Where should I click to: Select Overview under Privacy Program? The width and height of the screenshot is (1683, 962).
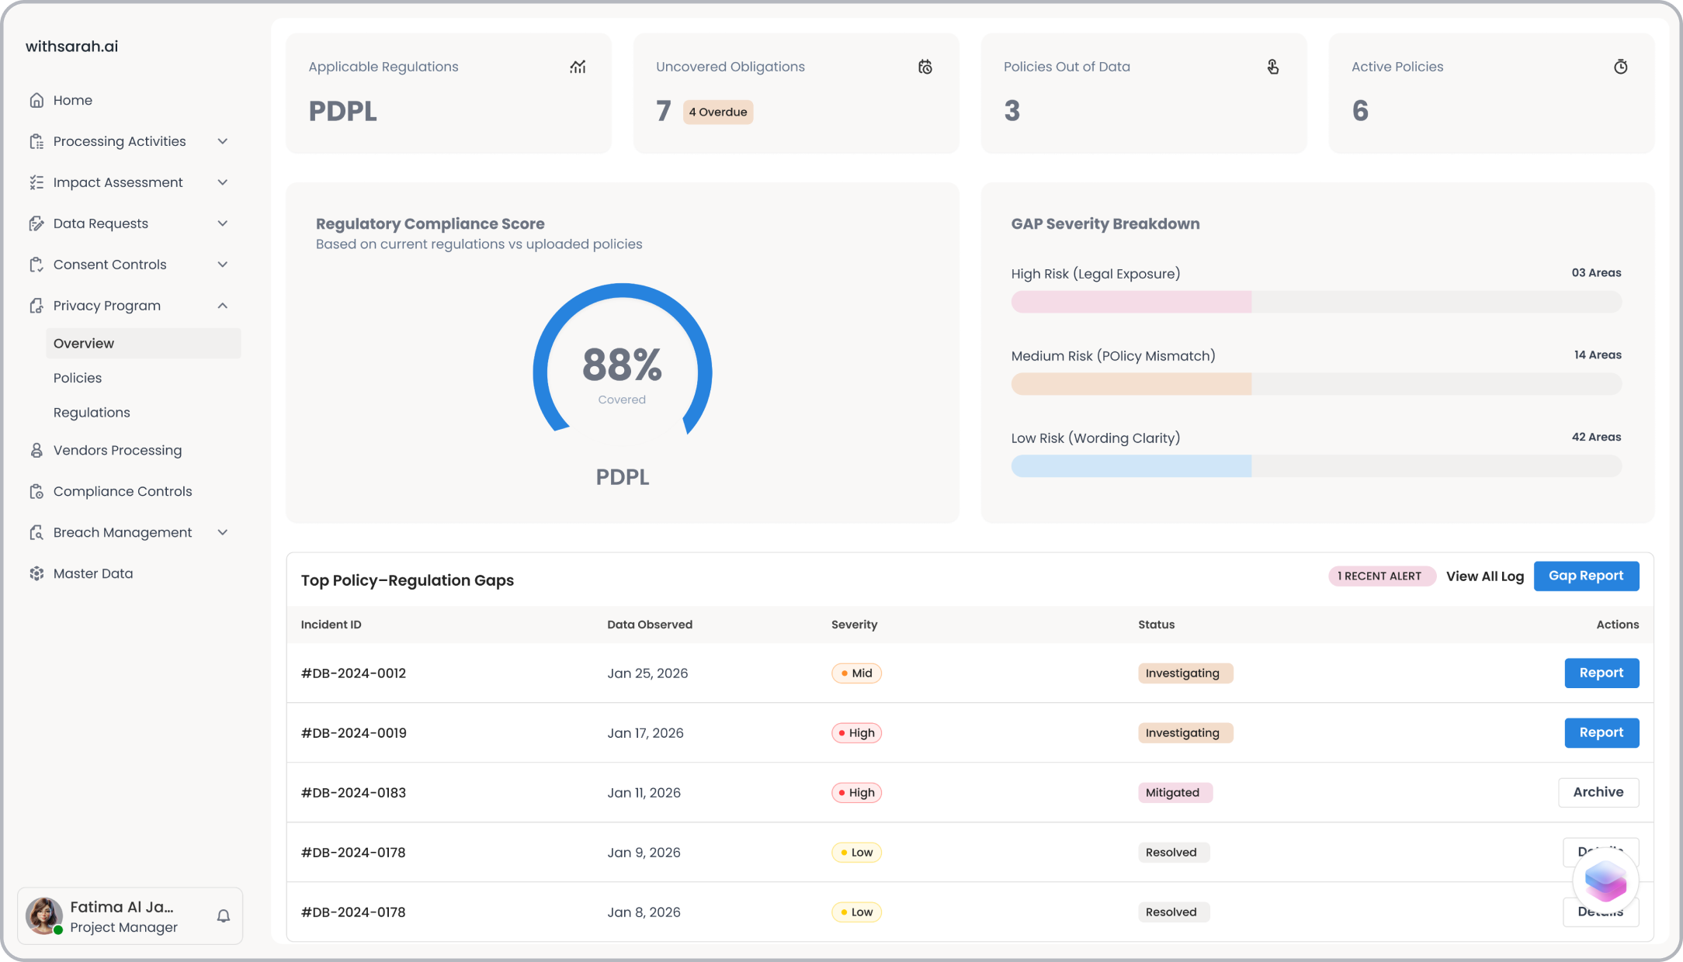144,344
